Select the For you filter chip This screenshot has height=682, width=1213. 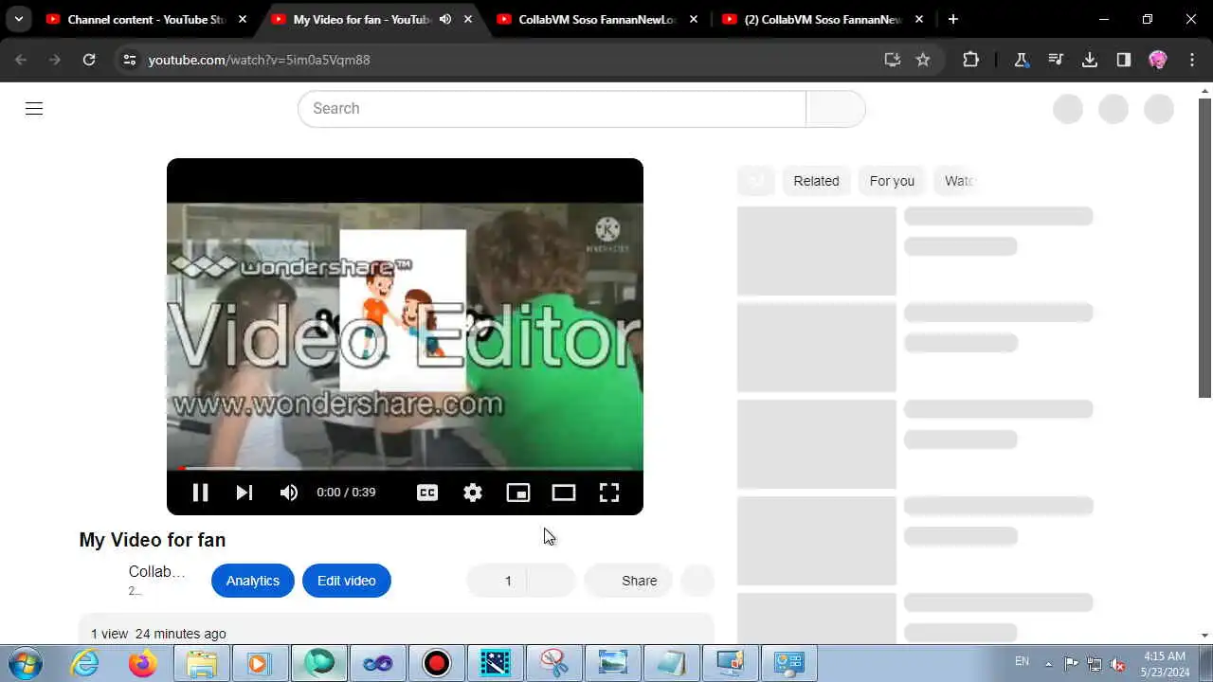coord(892,181)
